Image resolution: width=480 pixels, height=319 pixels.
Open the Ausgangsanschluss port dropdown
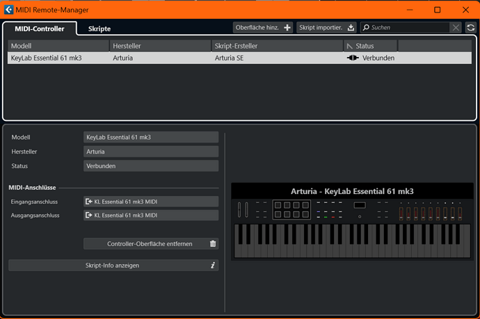coord(151,215)
